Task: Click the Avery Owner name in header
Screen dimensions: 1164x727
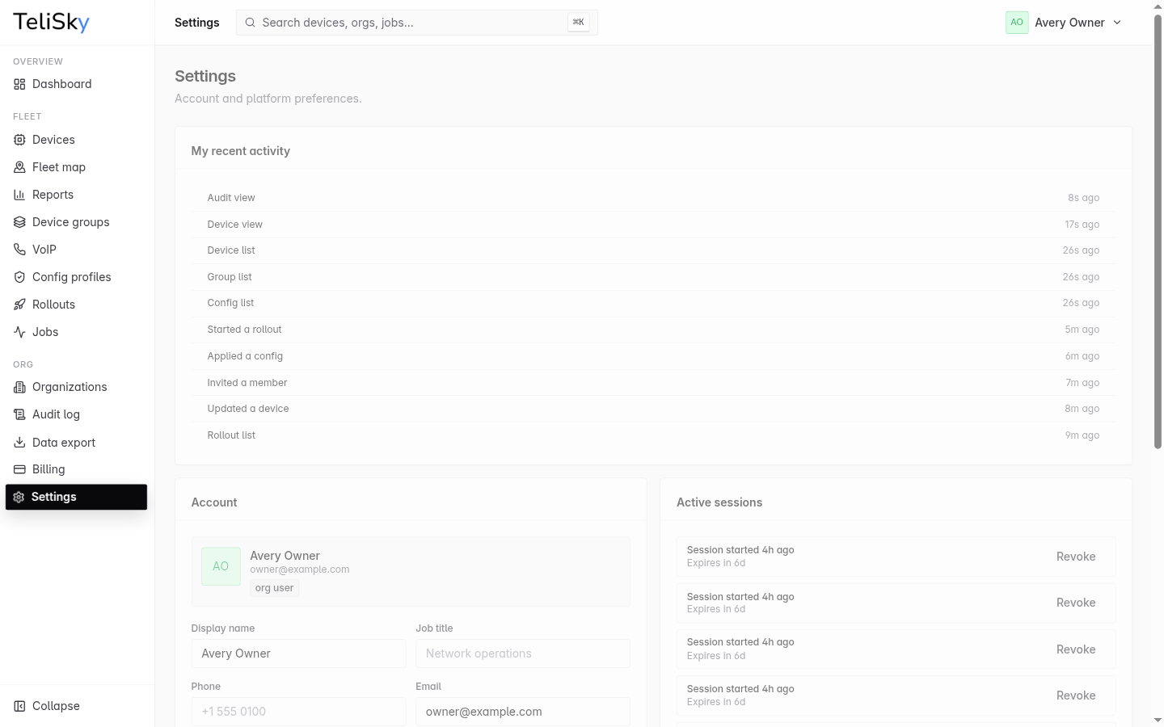Action: (x=1069, y=23)
